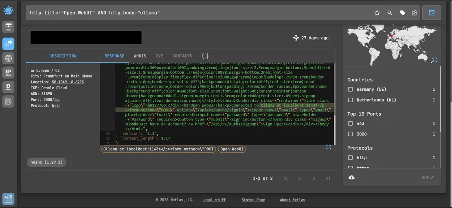Download results via cloud icon
This screenshot has width=452, height=208.
coord(351,177)
